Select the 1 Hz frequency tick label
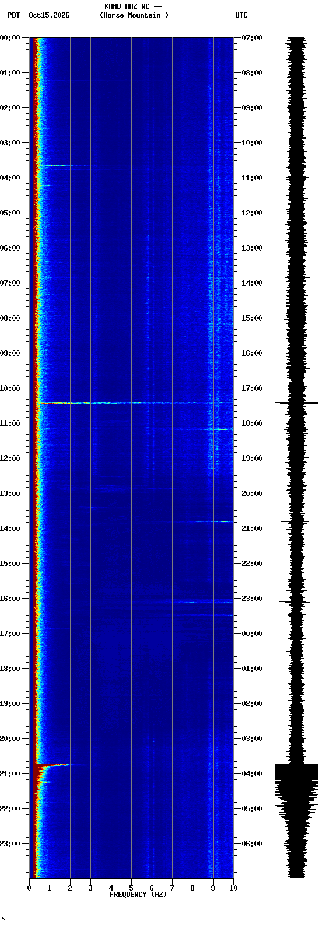The height and width of the screenshot is (925, 322). [x=50, y=888]
